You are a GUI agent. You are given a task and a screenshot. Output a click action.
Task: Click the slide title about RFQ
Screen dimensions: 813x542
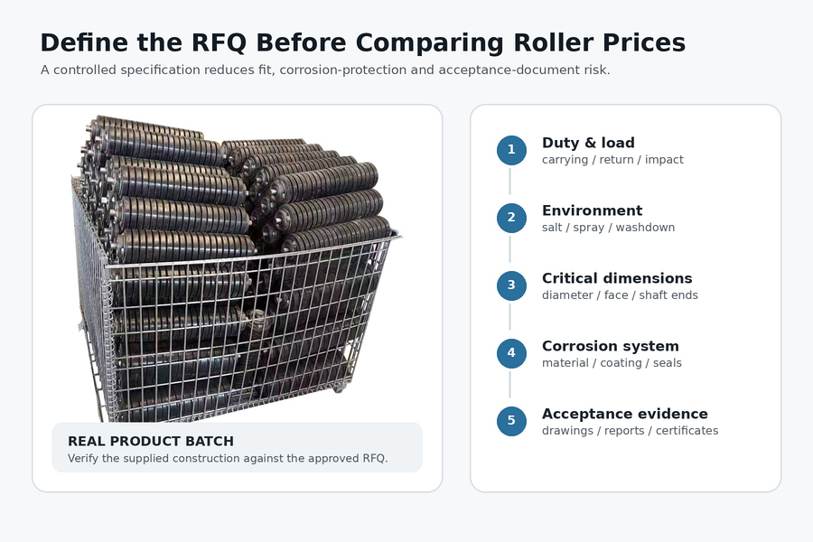[363, 42]
